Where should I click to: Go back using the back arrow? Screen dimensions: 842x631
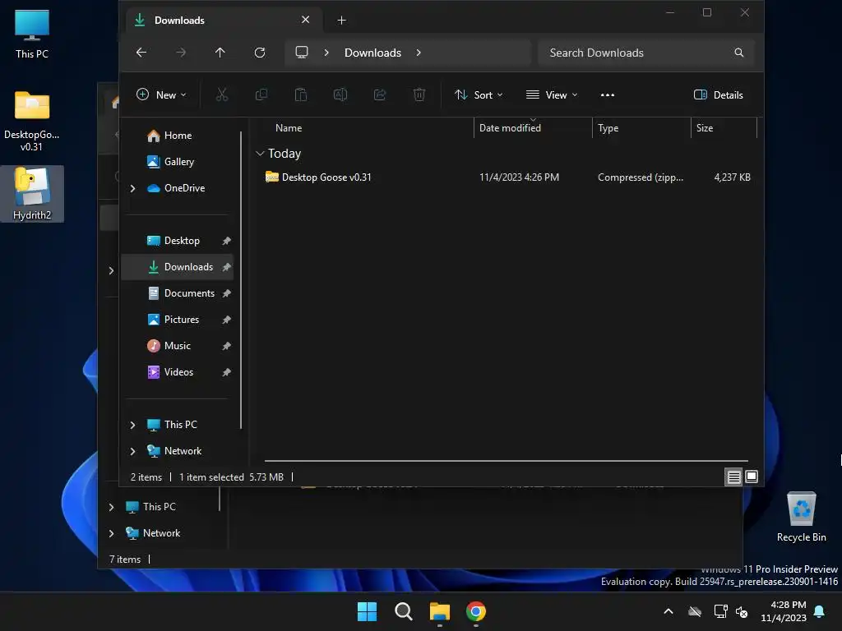point(141,53)
